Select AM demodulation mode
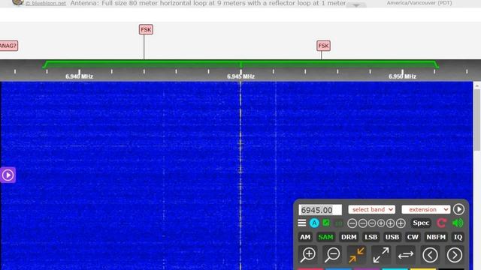 click(x=305, y=237)
